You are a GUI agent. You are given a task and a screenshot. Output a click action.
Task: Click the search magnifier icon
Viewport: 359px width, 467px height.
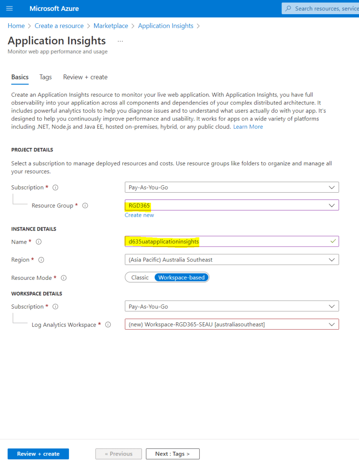click(x=288, y=9)
